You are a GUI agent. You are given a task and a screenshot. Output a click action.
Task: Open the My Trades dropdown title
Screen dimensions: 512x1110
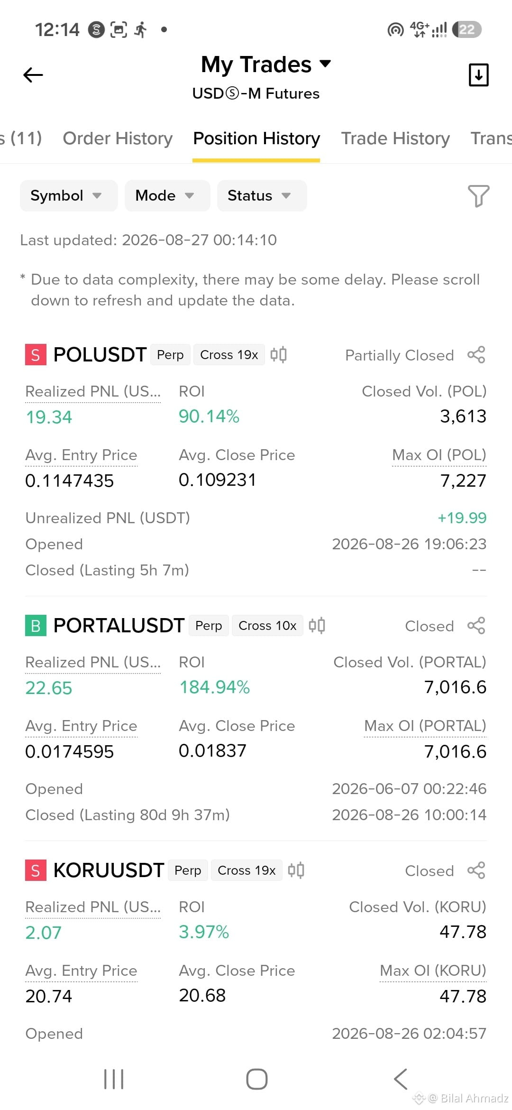tap(265, 65)
